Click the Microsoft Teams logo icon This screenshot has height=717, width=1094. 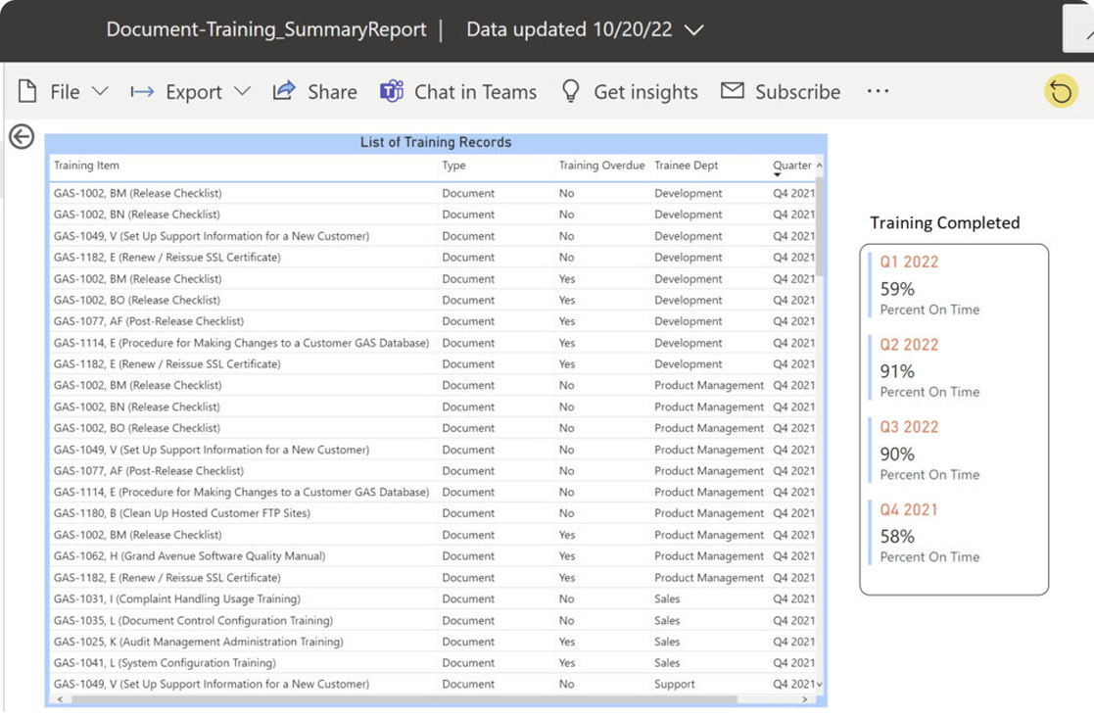(x=392, y=91)
